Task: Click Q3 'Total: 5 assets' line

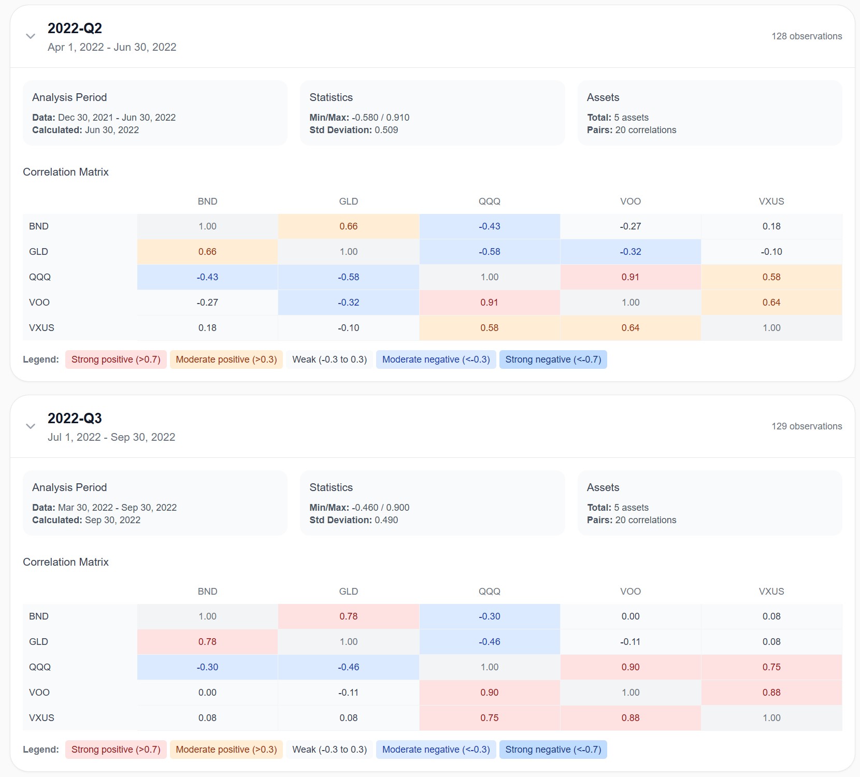Action: [618, 508]
